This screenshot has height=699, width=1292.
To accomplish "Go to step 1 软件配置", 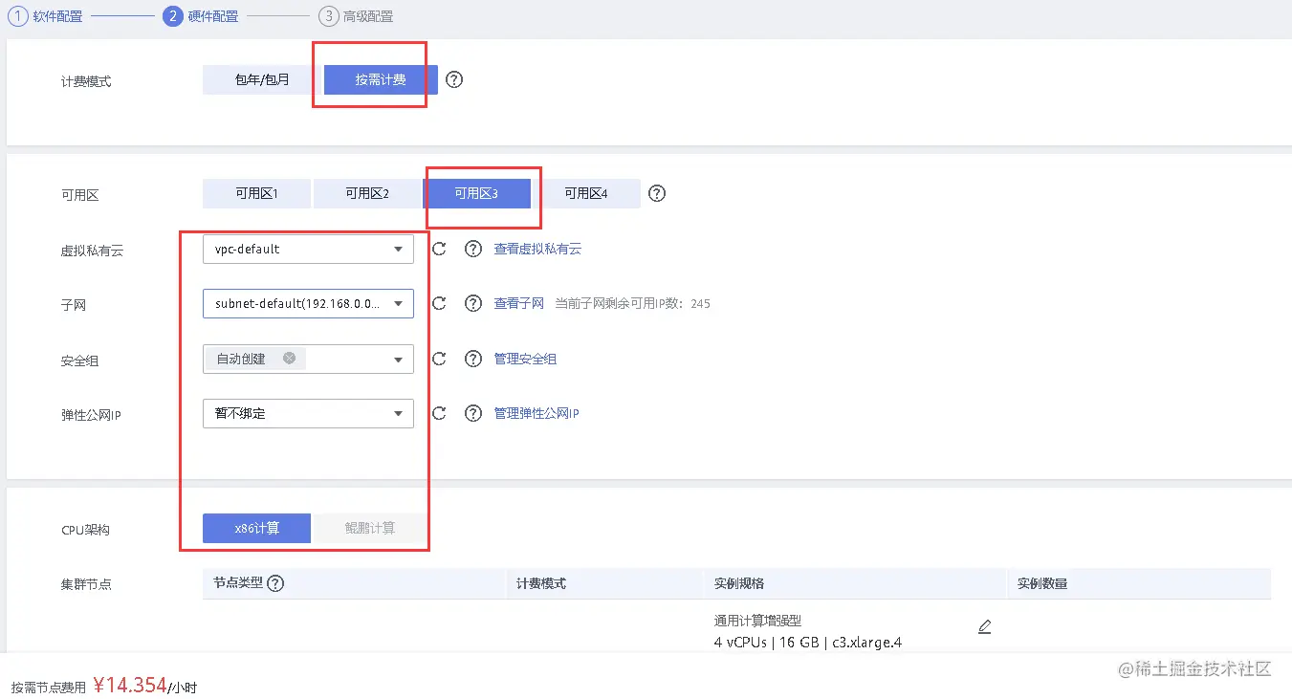I will click(45, 16).
